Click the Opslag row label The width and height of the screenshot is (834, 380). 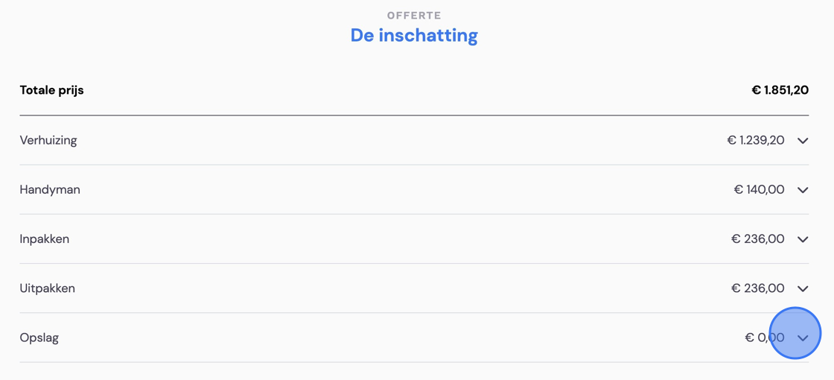[x=39, y=338]
